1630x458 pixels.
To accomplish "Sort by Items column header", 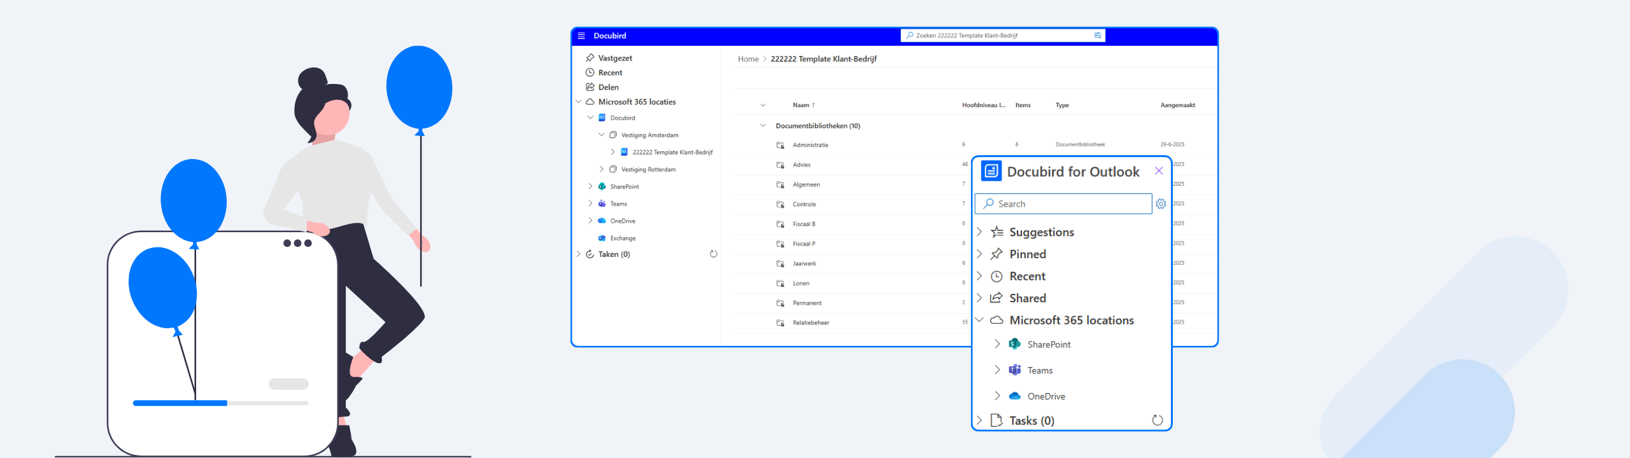I will 1023,106.
